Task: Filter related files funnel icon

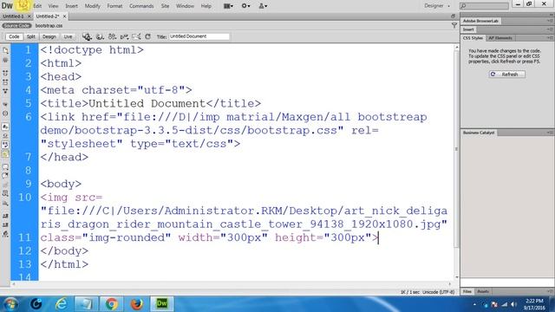Action: [x=454, y=25]
